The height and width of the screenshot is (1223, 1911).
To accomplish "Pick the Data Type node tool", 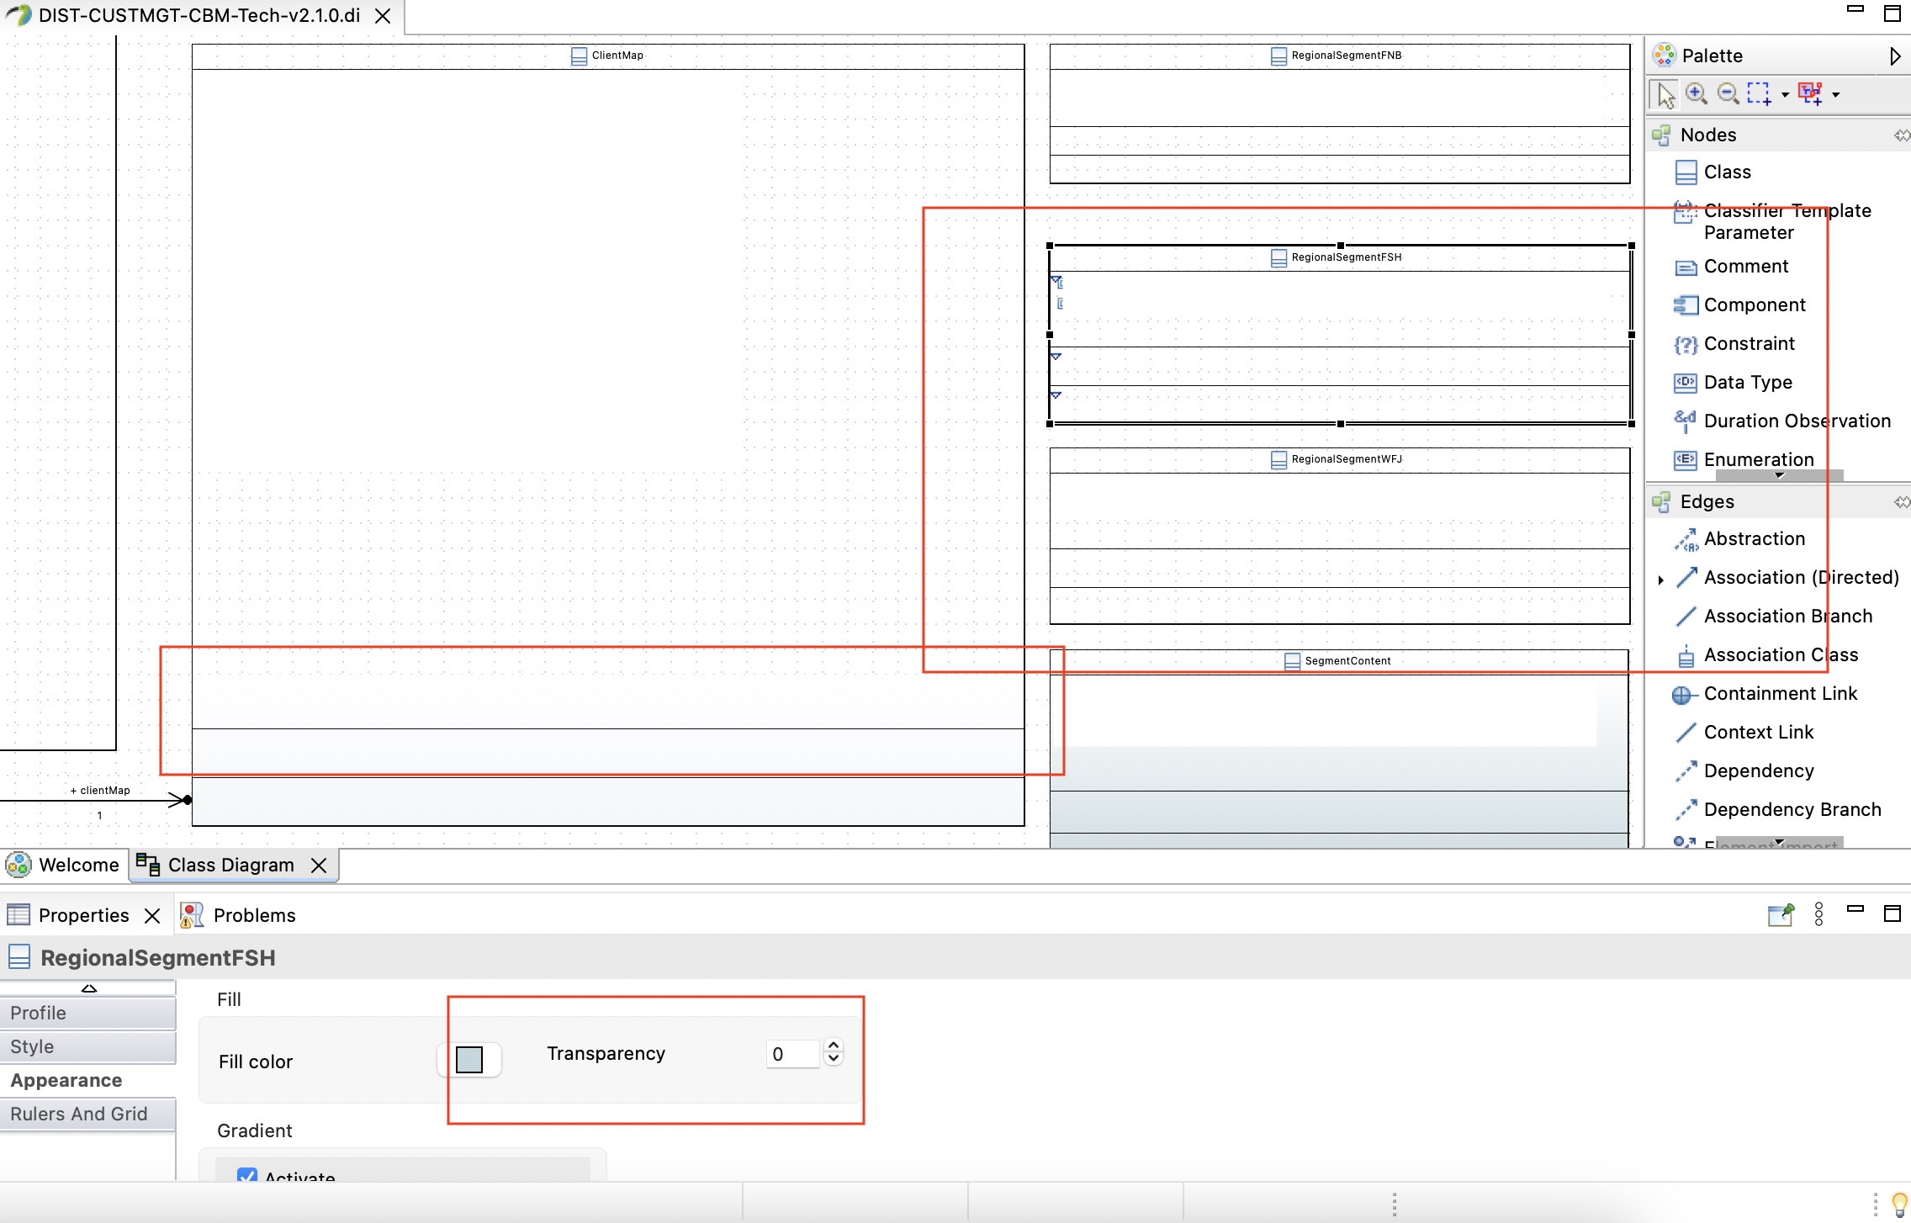I will 1733,383.
